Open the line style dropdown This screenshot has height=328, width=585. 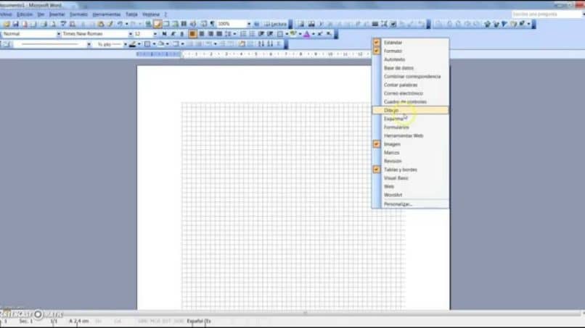tap(89, 44)
